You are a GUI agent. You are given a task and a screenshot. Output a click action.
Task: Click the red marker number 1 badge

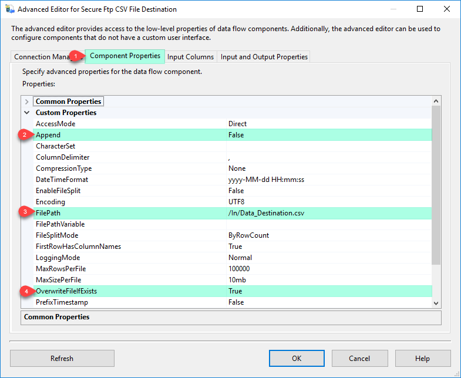pyautogui.click(x=75, y=56)
